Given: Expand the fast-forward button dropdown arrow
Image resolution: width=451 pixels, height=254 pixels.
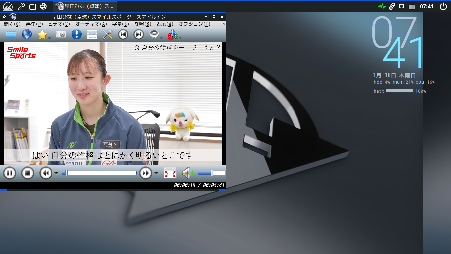Looking at the screenshot, I should (156, 173).
